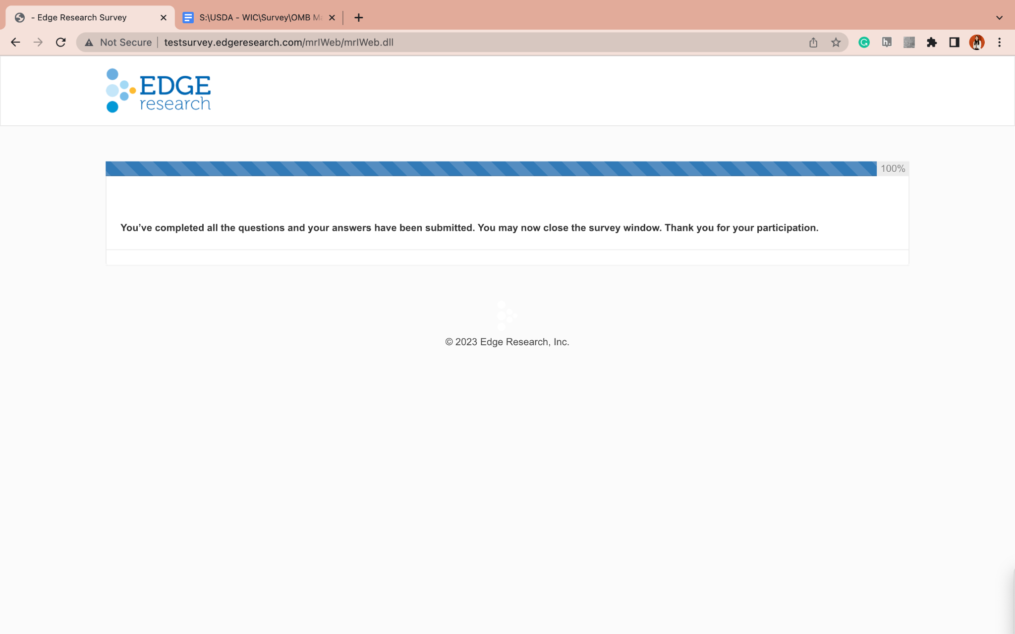Reload the survey page
Screen dimensions: 1015x634
60,43
